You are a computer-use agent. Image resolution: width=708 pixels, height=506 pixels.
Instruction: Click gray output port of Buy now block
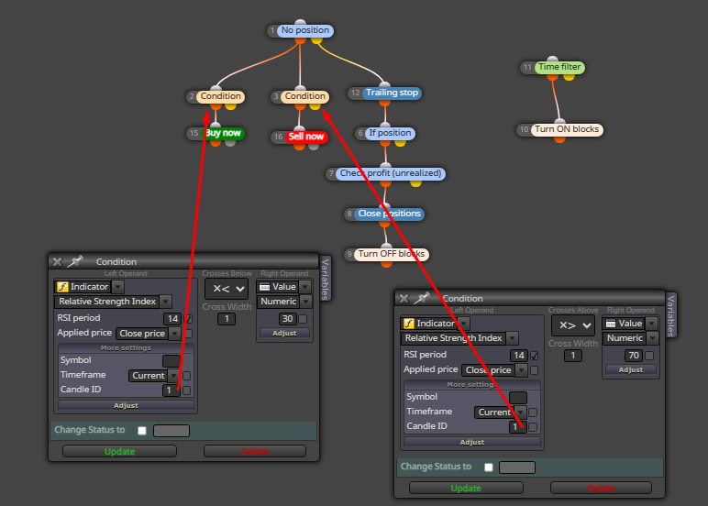click(230, 144)
